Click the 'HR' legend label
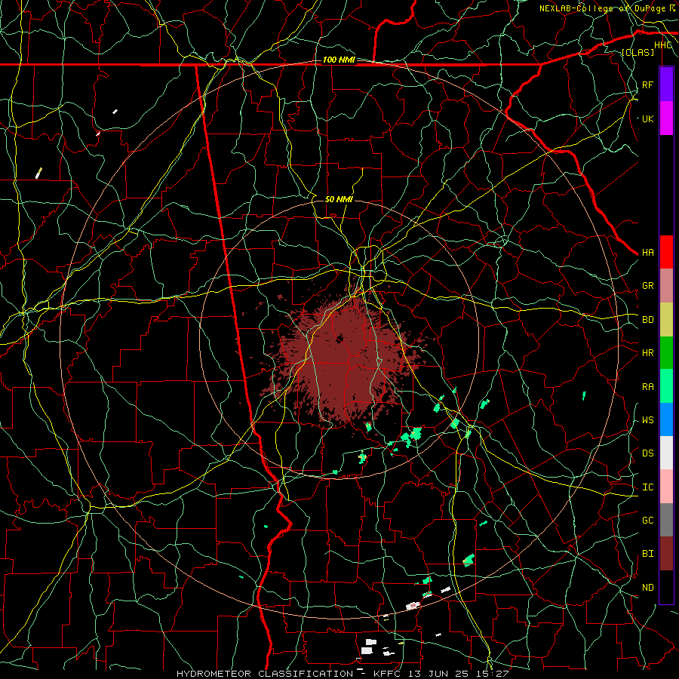 (x=647, y=353)
